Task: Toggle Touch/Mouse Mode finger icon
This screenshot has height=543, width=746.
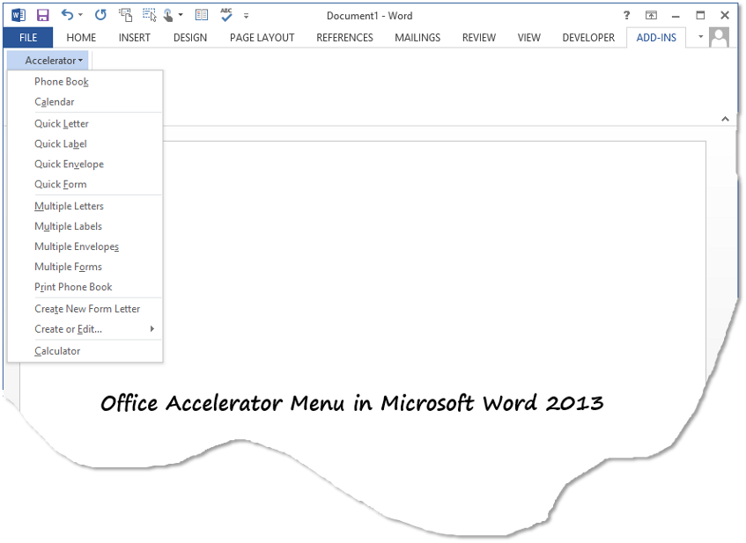Action: pos(168,15)
